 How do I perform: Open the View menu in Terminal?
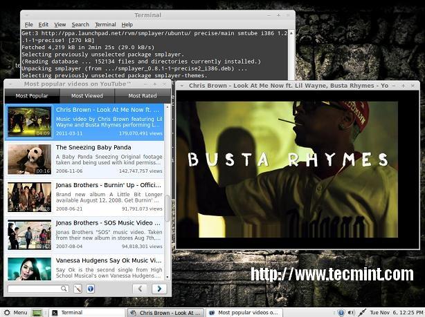pos(60,25)
